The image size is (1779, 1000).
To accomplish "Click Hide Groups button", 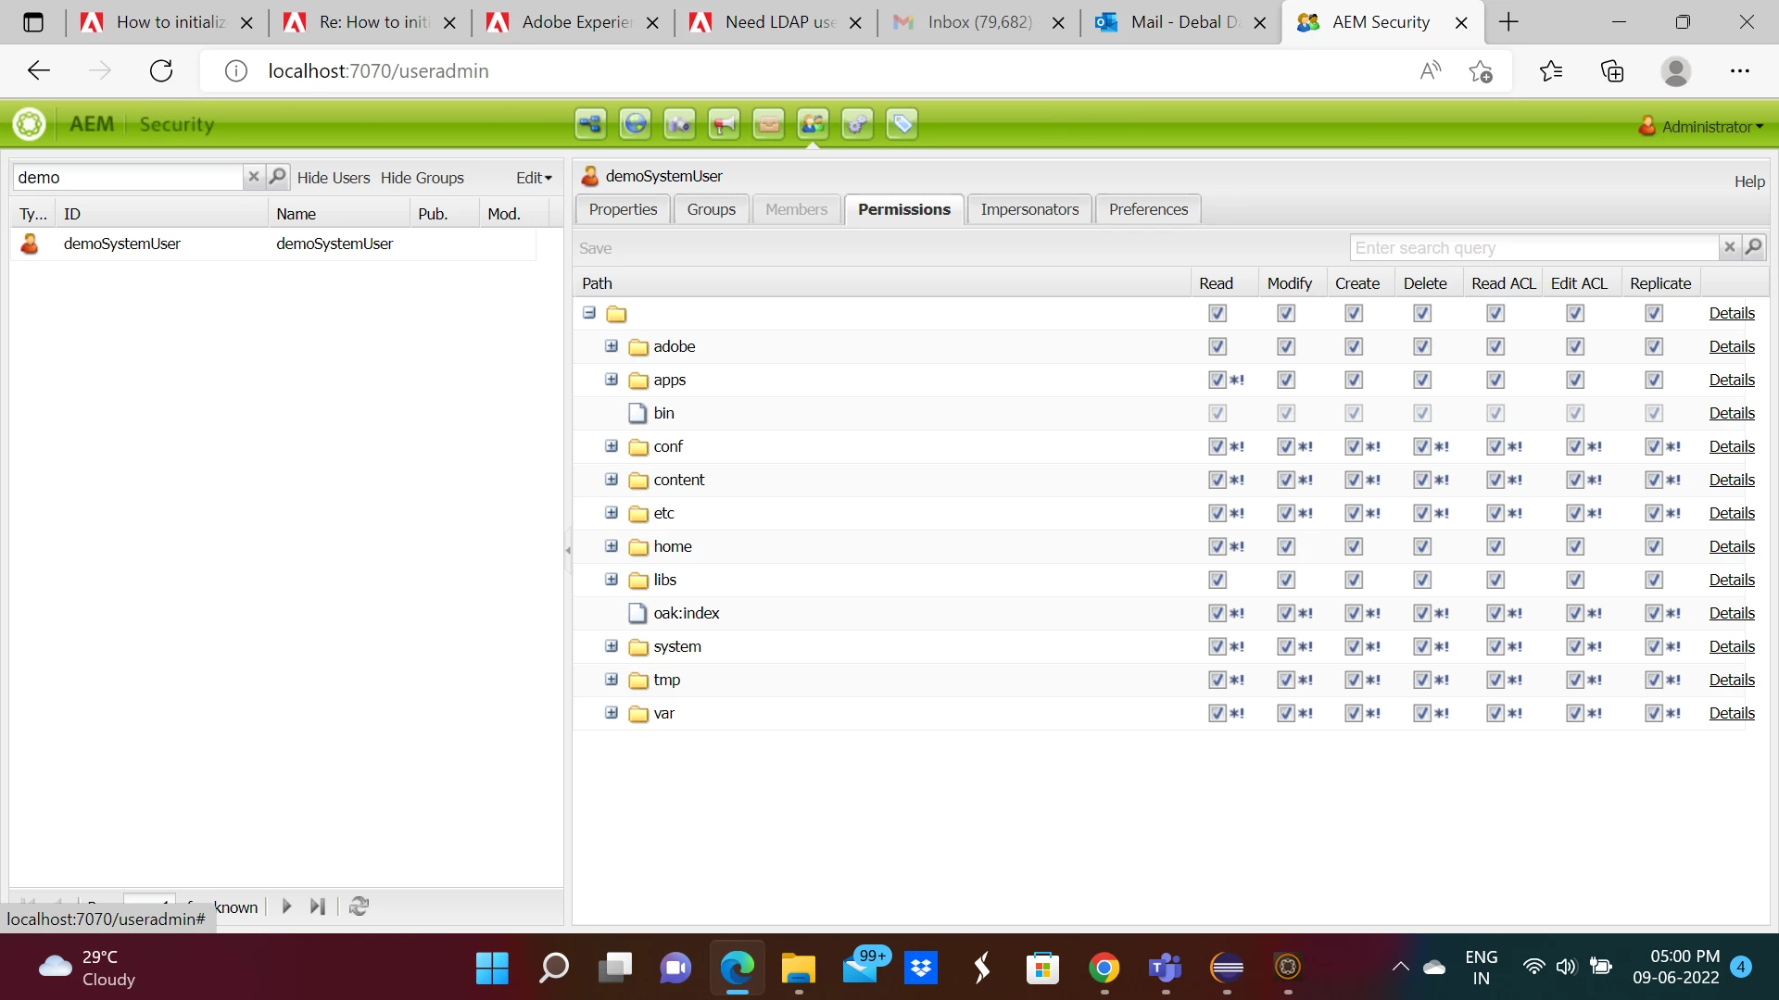I will click(x=422, y=178).
